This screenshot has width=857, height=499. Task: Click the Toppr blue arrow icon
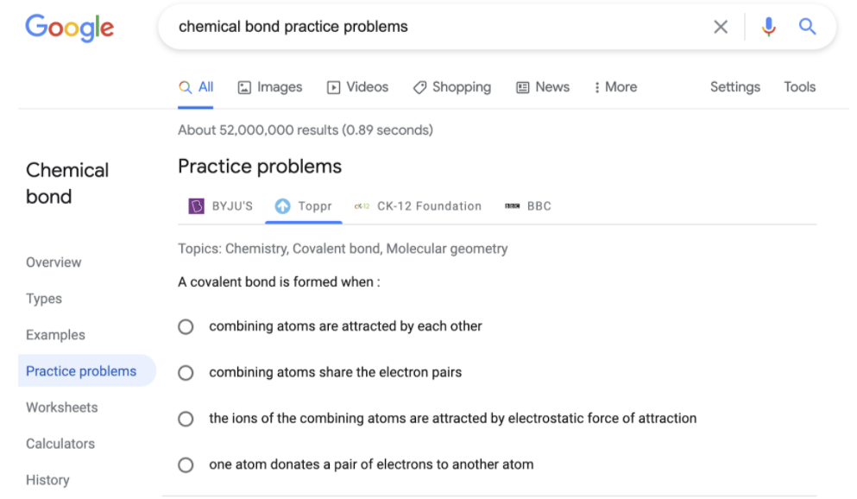tap(282, 206)
